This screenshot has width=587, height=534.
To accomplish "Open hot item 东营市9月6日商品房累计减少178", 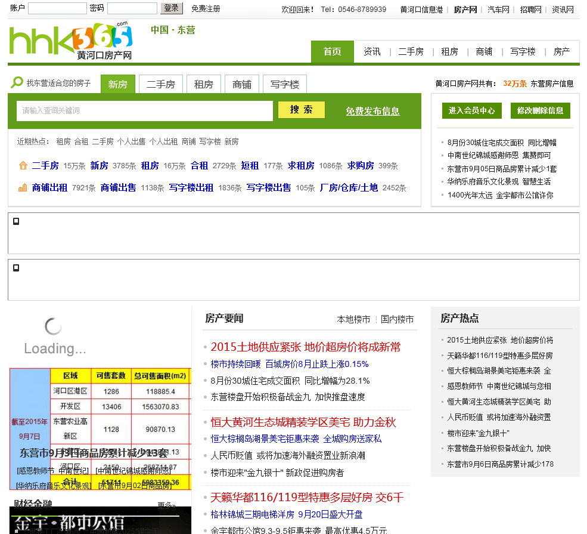I will (500, 464).
